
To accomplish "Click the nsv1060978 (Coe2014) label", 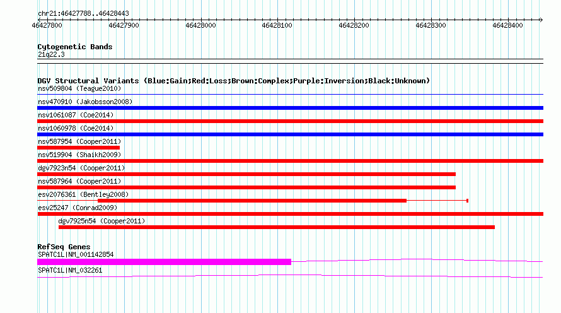I will 76,128.
